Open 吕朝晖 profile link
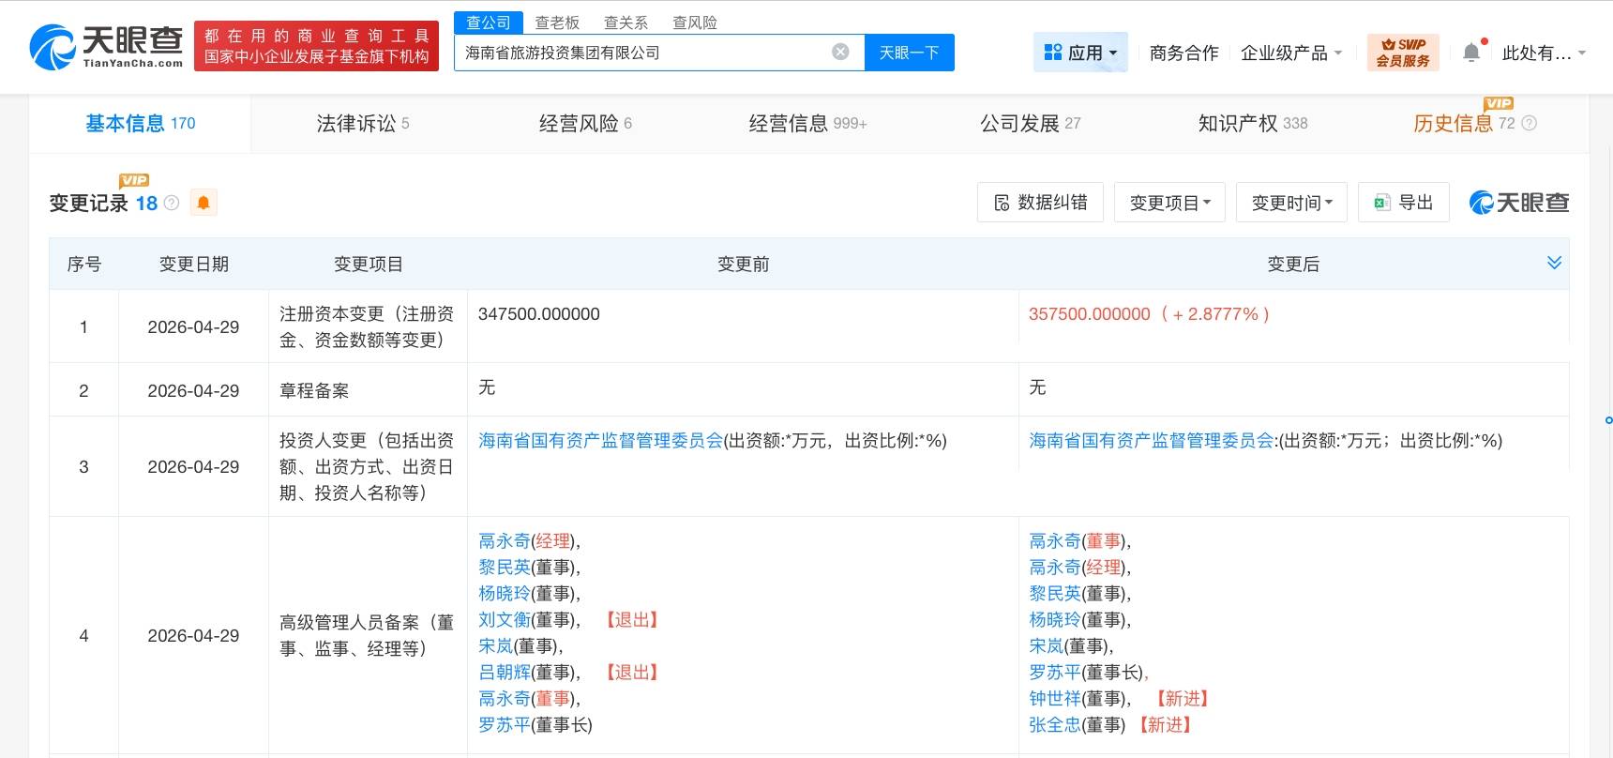1613x758 pixels. coord(505,672)
